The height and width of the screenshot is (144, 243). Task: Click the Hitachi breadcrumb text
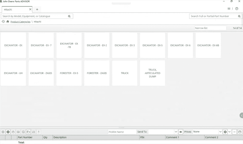tap(38, 22)
